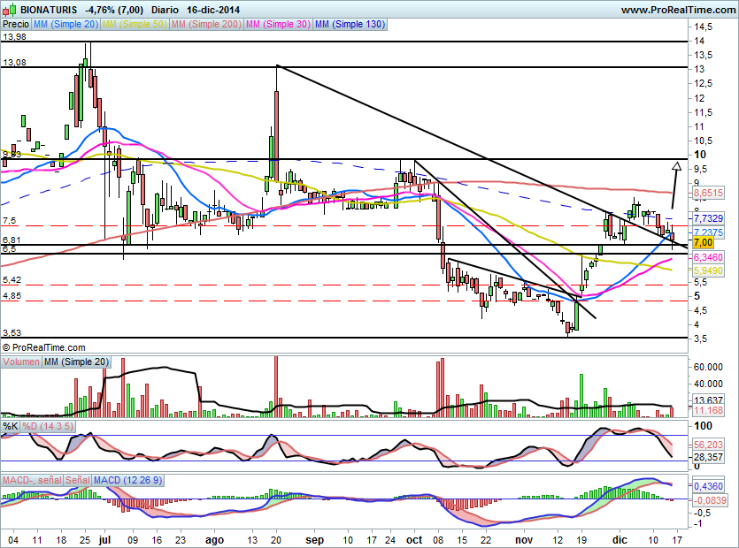Open MM (Simple 200) indicator settings
739x548 pixels.
(204, 26)
